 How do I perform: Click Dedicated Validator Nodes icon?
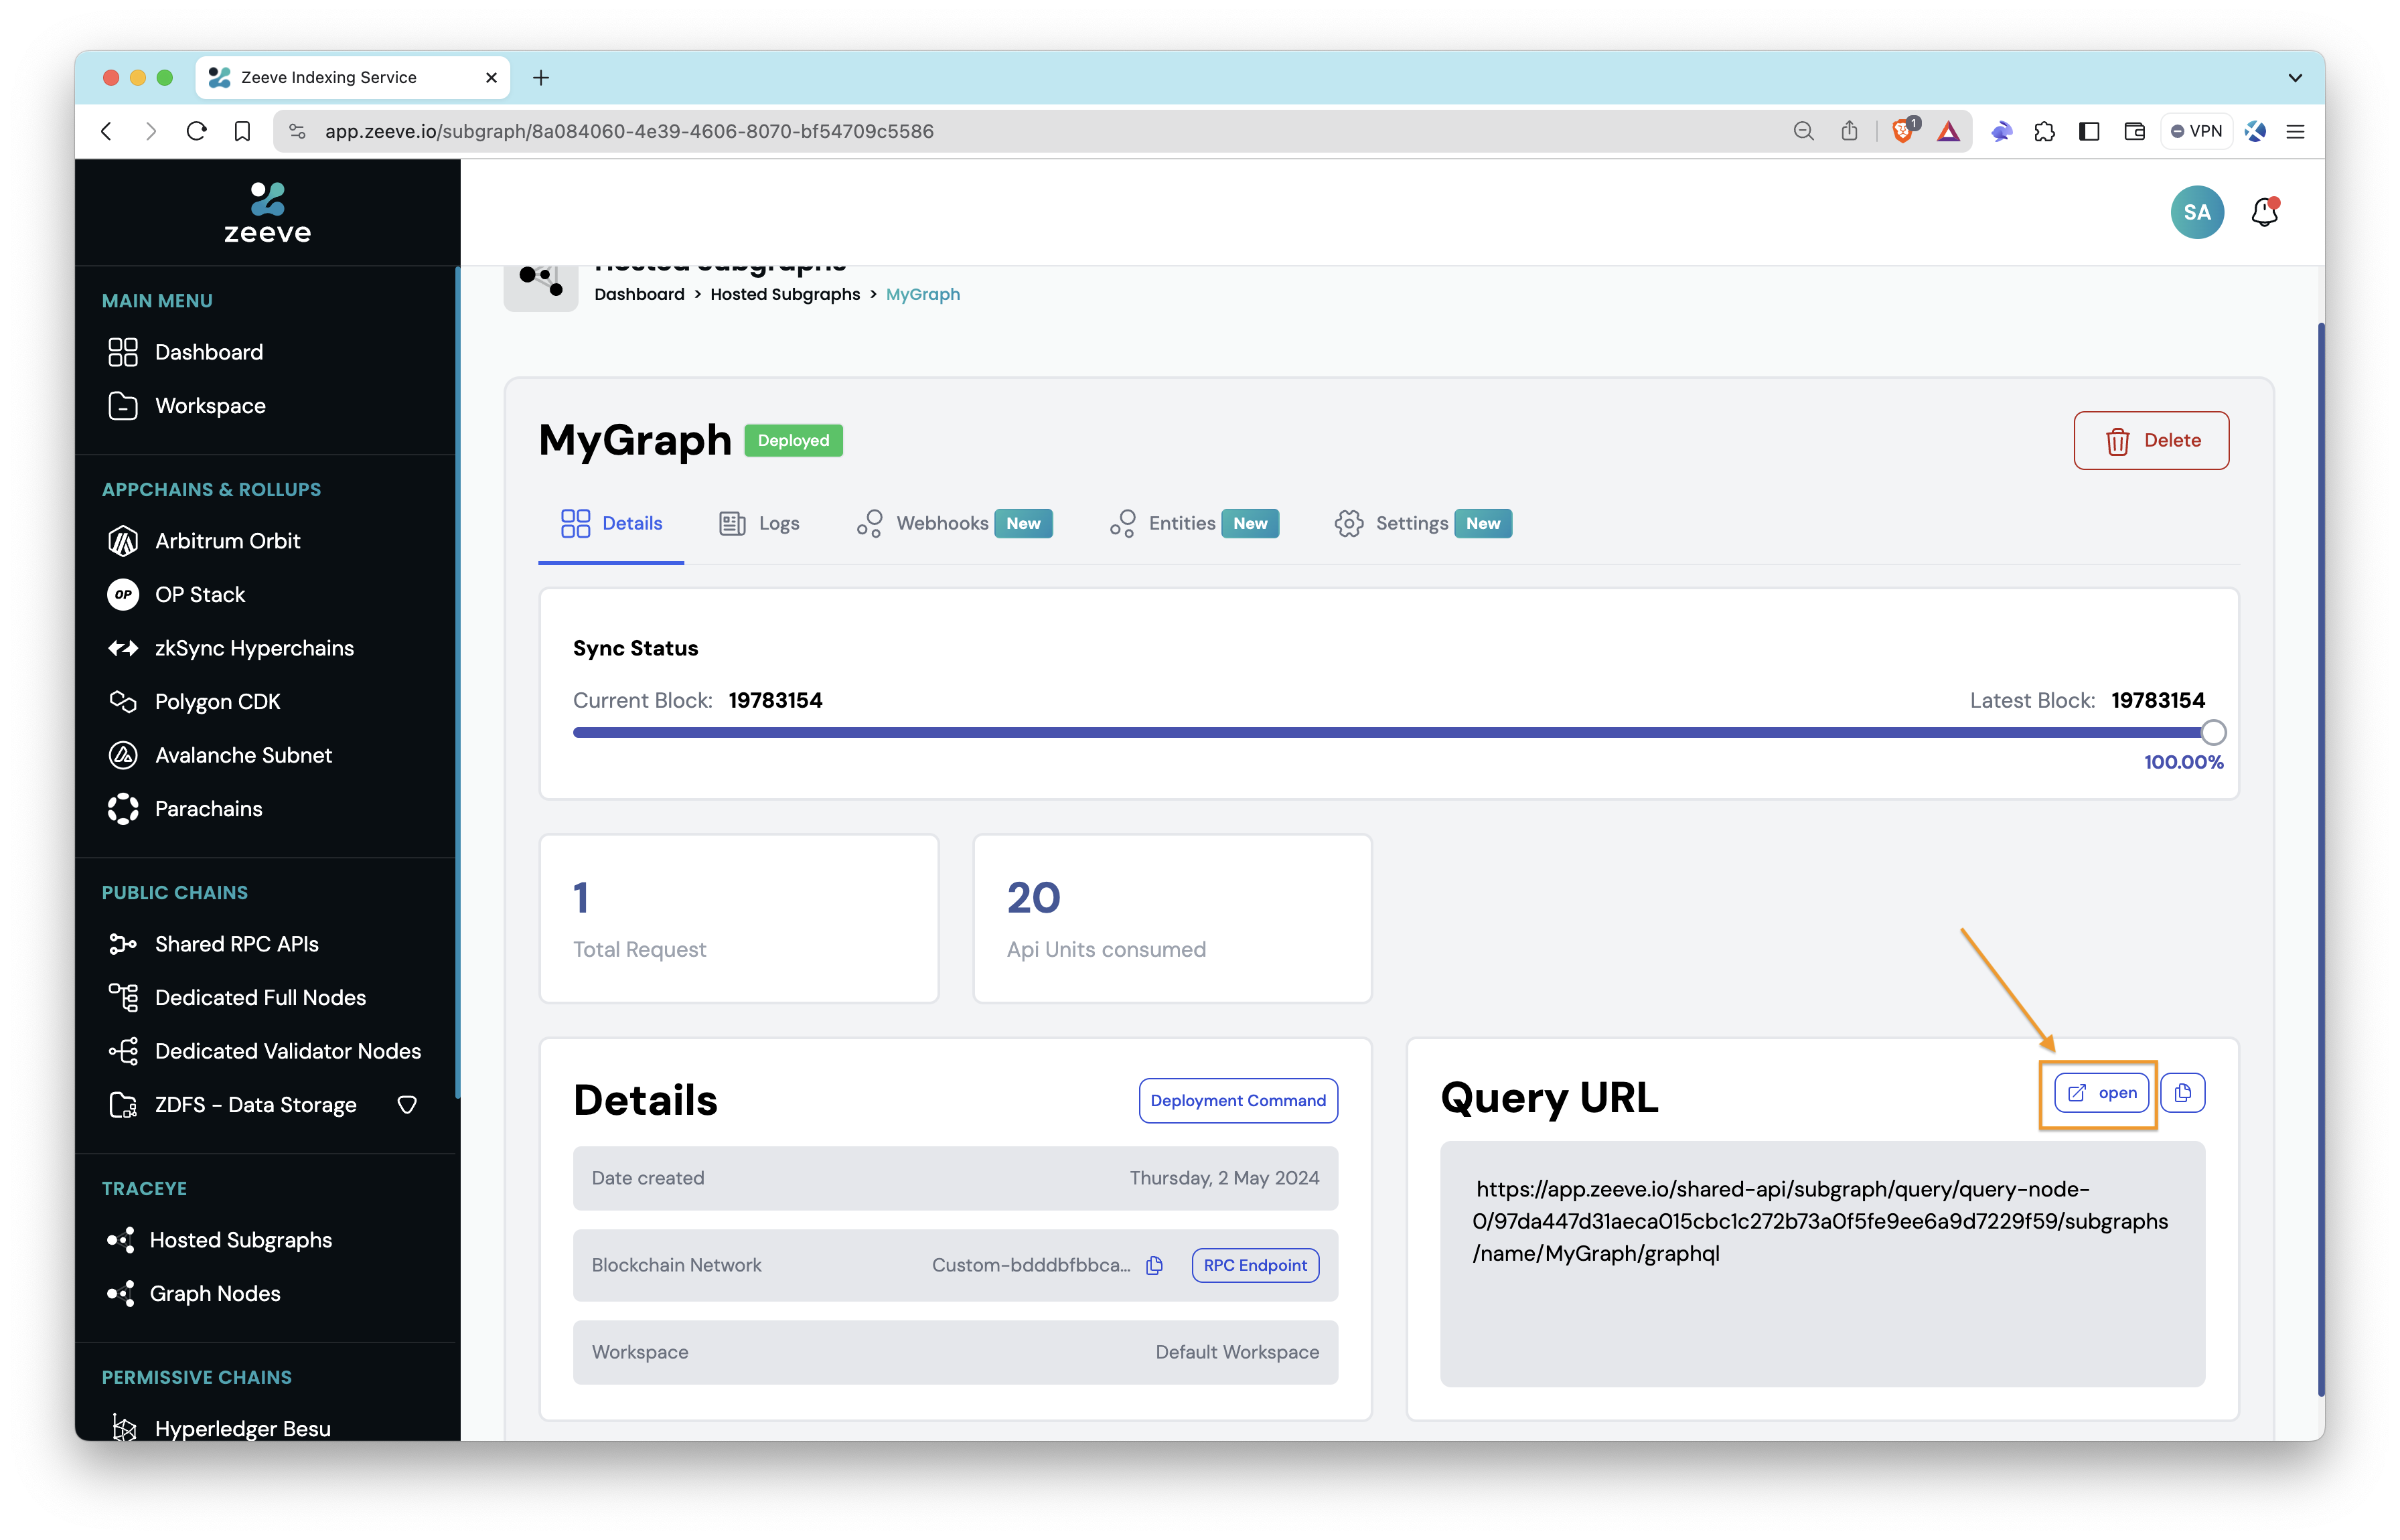[123, 1051]
